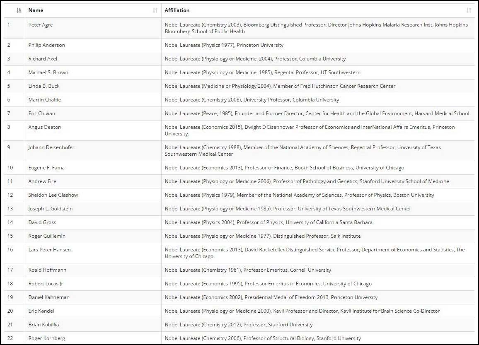Click Roger Kornberg's name in last row

(46, 338)
